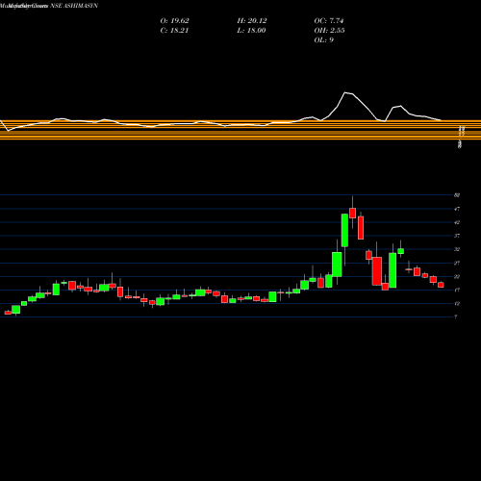Click the 7 price axis label at bottom

click(456, 316)
